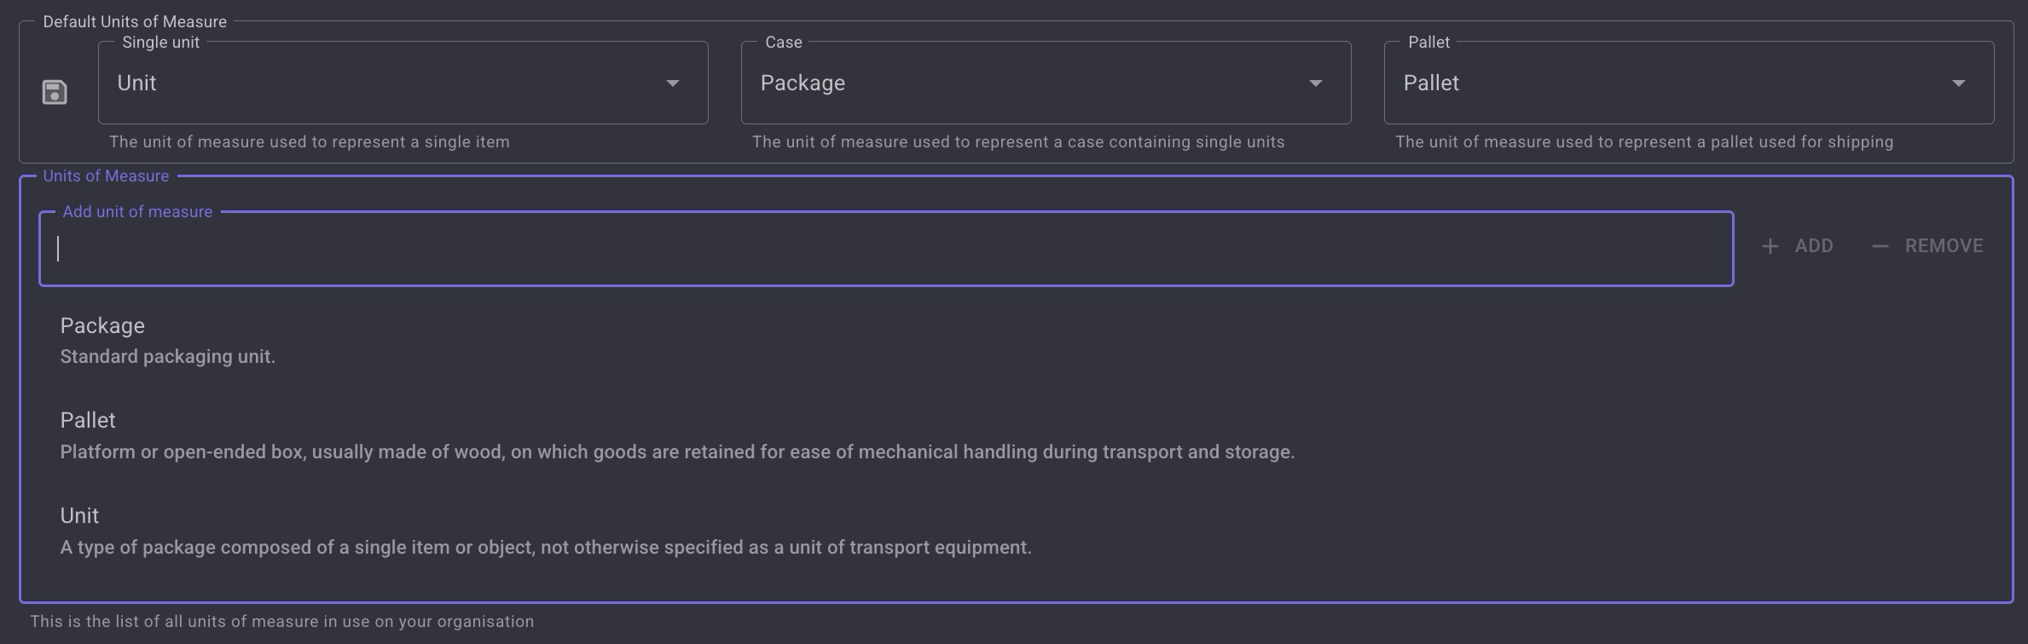The width and height of the screenshot is (2028, 644).
Task: Click helper text about case containing single units
Action: coord(1018,142)
